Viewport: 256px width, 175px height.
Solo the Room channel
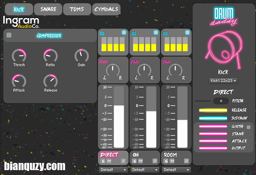pyautogui.click(x=166, y=161)
